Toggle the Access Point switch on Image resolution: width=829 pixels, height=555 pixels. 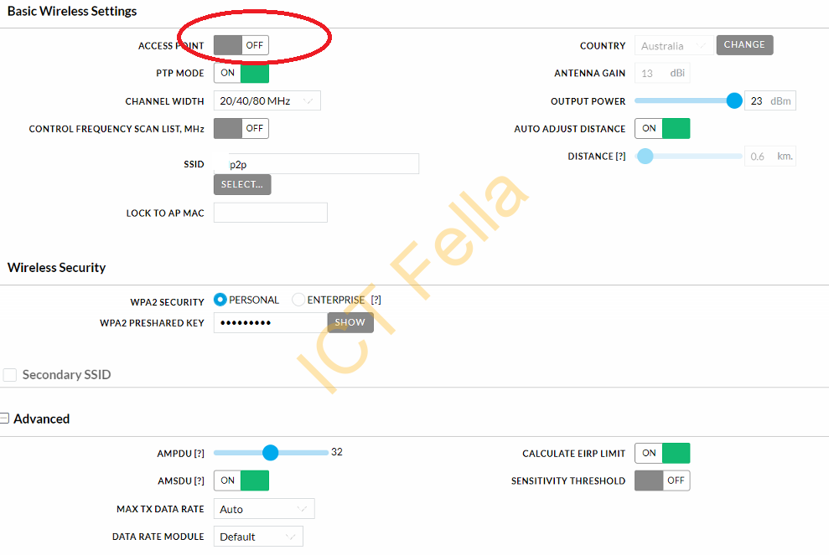241,45
